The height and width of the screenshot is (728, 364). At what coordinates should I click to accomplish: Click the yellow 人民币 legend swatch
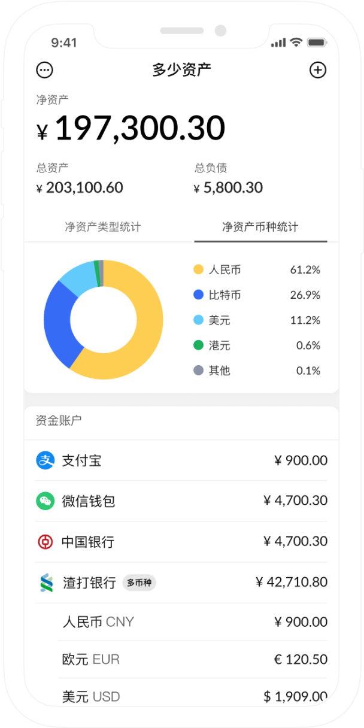point(199,270)
